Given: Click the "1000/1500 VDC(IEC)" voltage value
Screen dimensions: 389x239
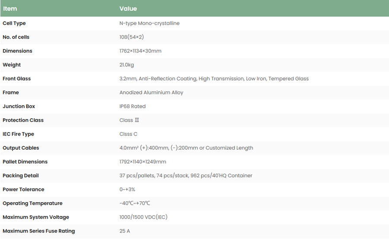Looking at the screenshot, I should 143,217.
